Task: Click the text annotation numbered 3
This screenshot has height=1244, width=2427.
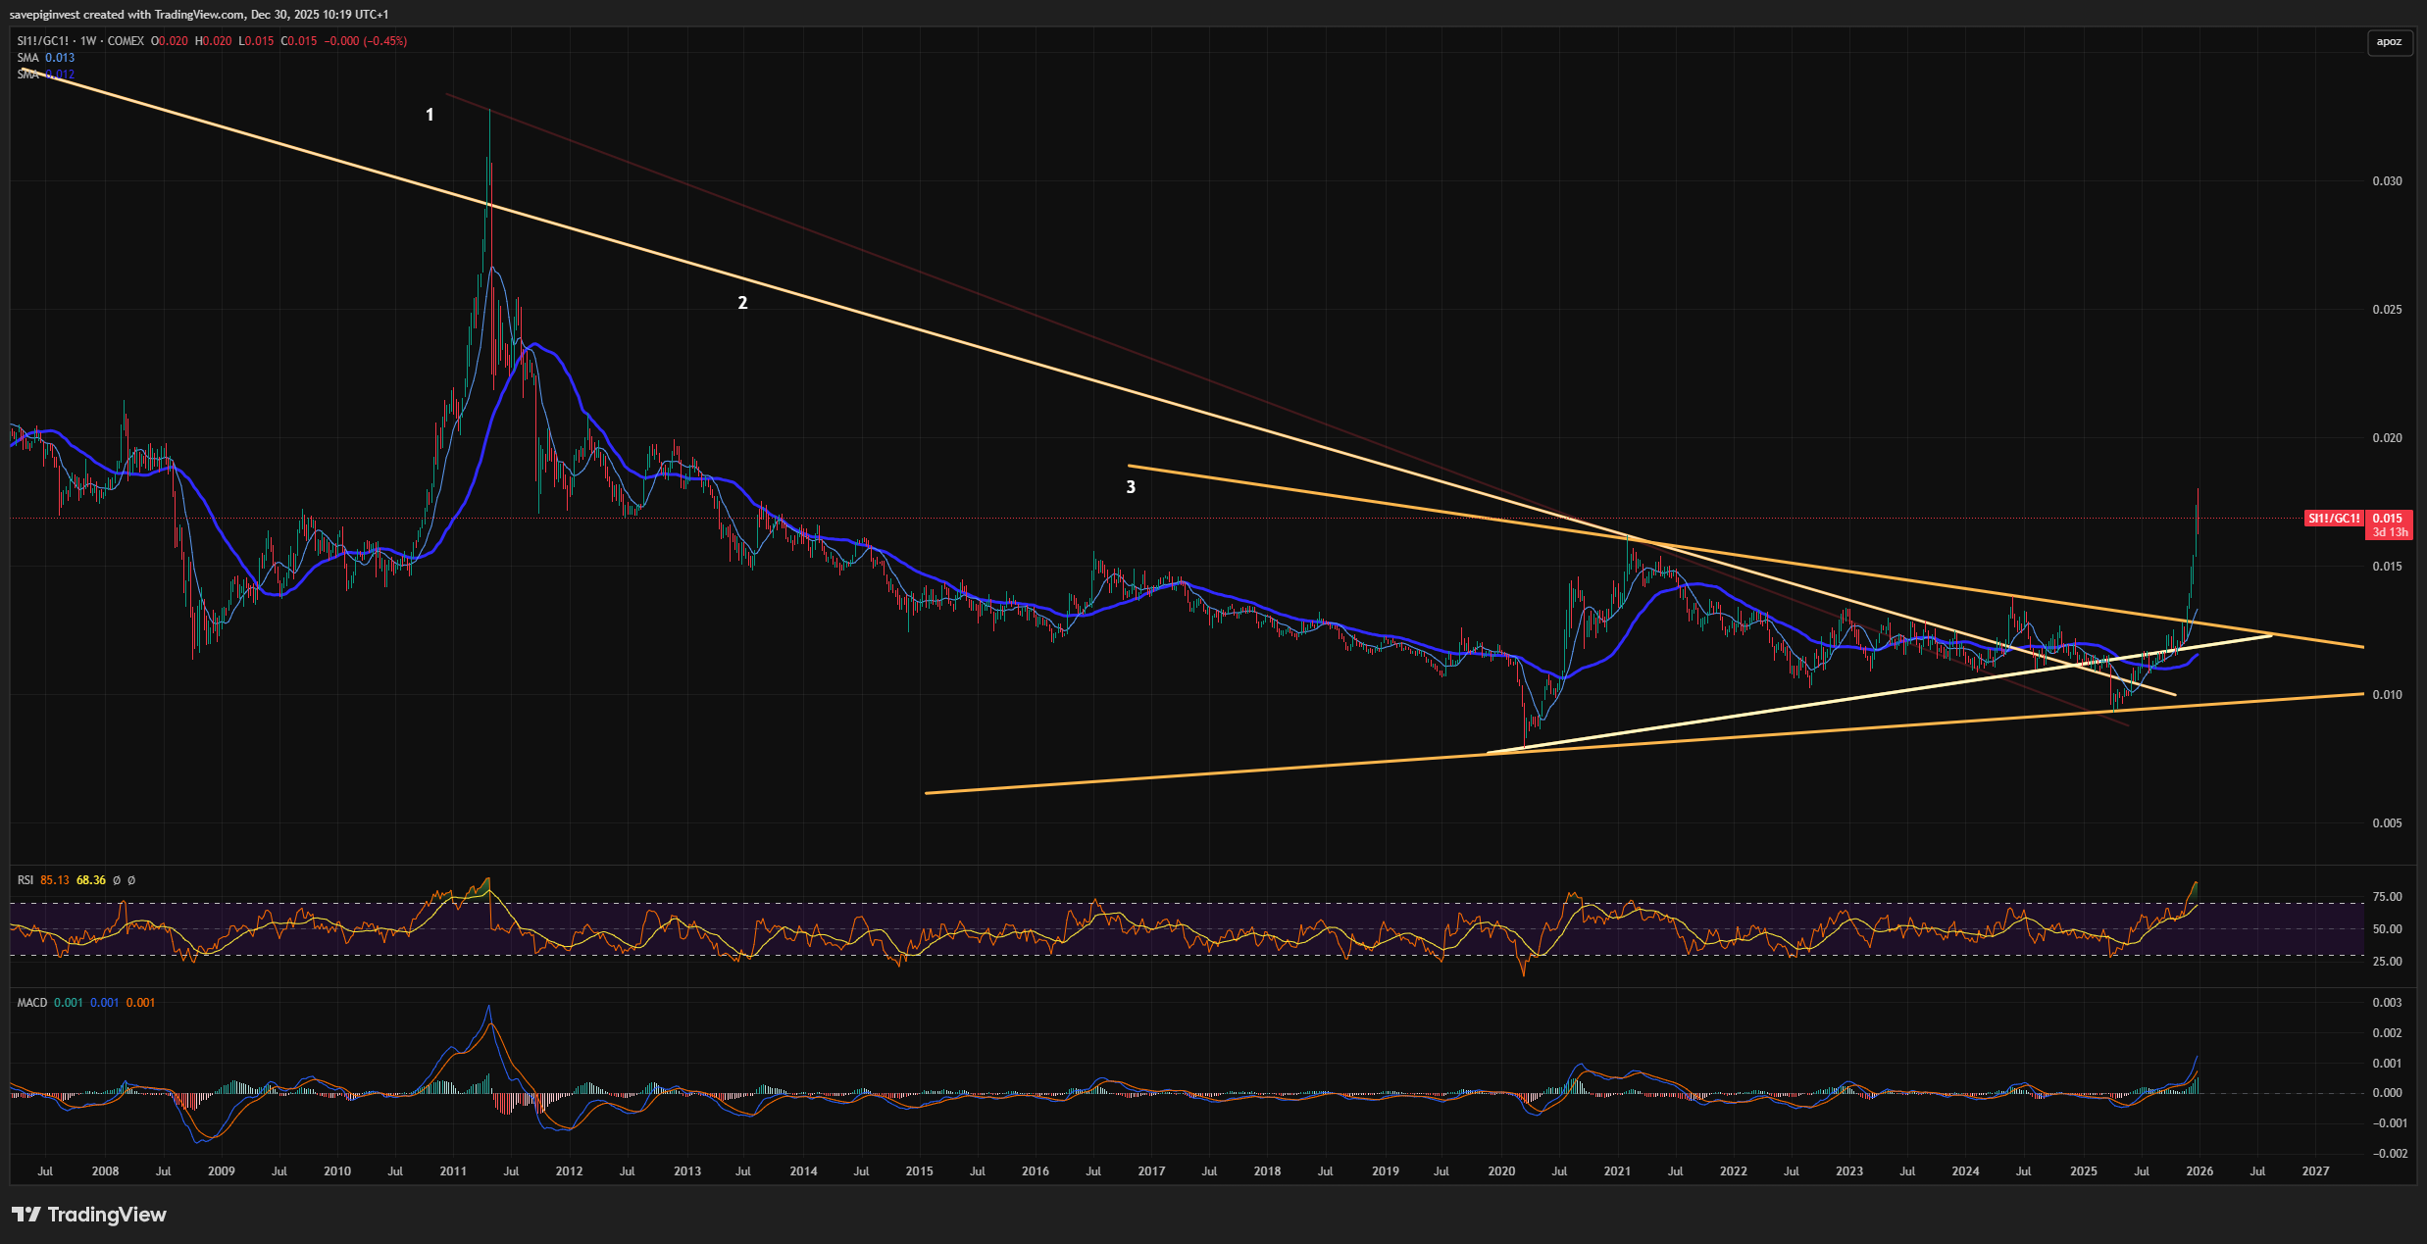Action: point(1131,487)
